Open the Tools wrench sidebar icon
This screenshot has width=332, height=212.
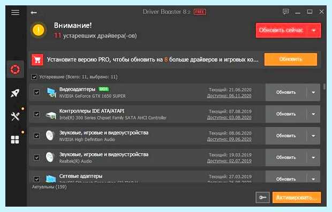click(15, 116)
